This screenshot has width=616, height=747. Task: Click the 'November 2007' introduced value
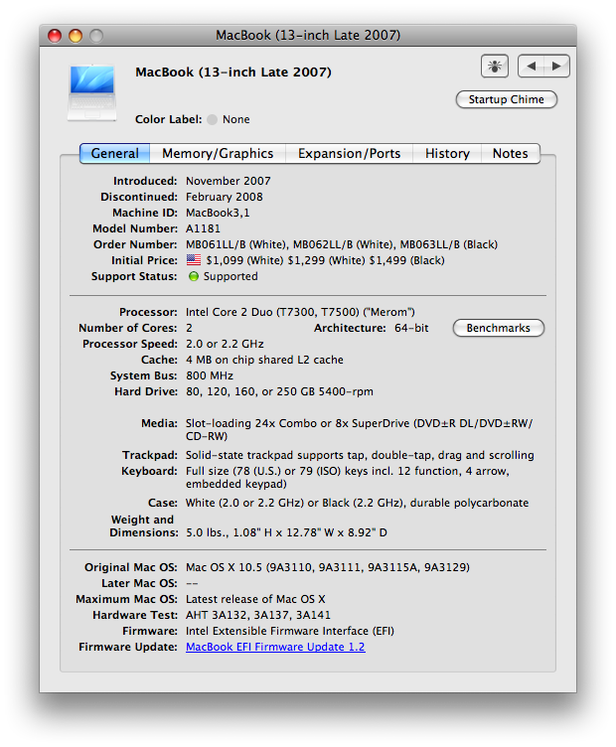pyautogui.click(x=229, y=181)
